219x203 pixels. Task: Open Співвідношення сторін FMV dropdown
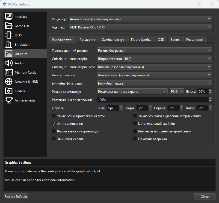[155, 67]
